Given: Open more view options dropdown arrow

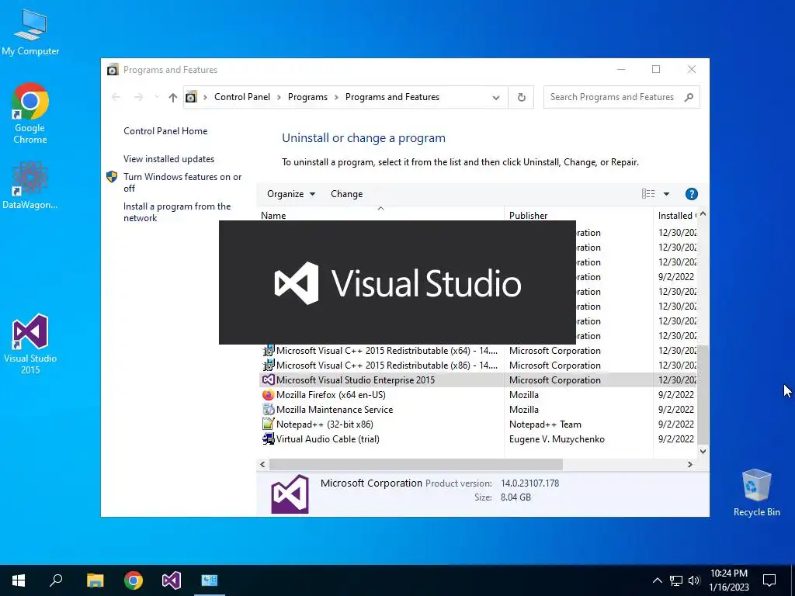Looking at the screenshot, I should click(666, 194).
